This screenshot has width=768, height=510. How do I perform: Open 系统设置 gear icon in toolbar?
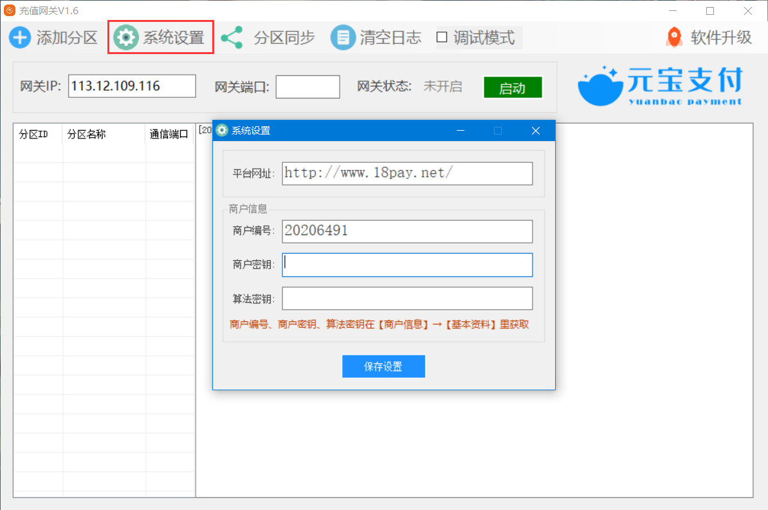(x=125, y=37)
